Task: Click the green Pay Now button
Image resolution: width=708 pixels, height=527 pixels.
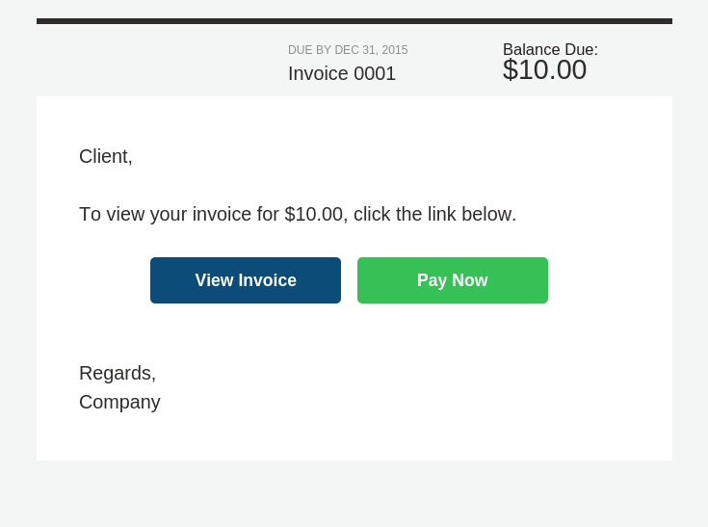Action: coord(453,280)
